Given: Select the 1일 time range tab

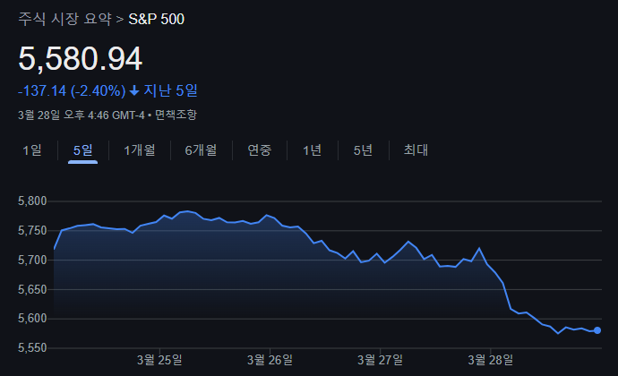Looking at the screenshot, I should pos(32,150).
